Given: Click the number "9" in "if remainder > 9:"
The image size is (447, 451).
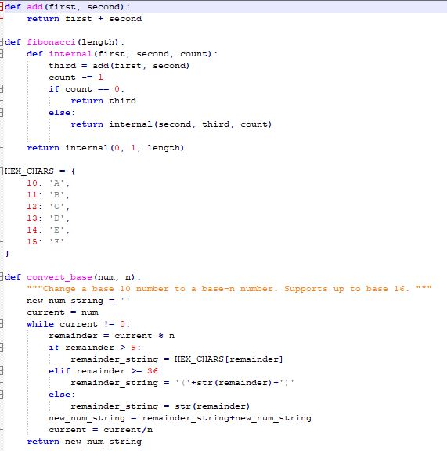Looking at the screenshot, I should 133,348.
